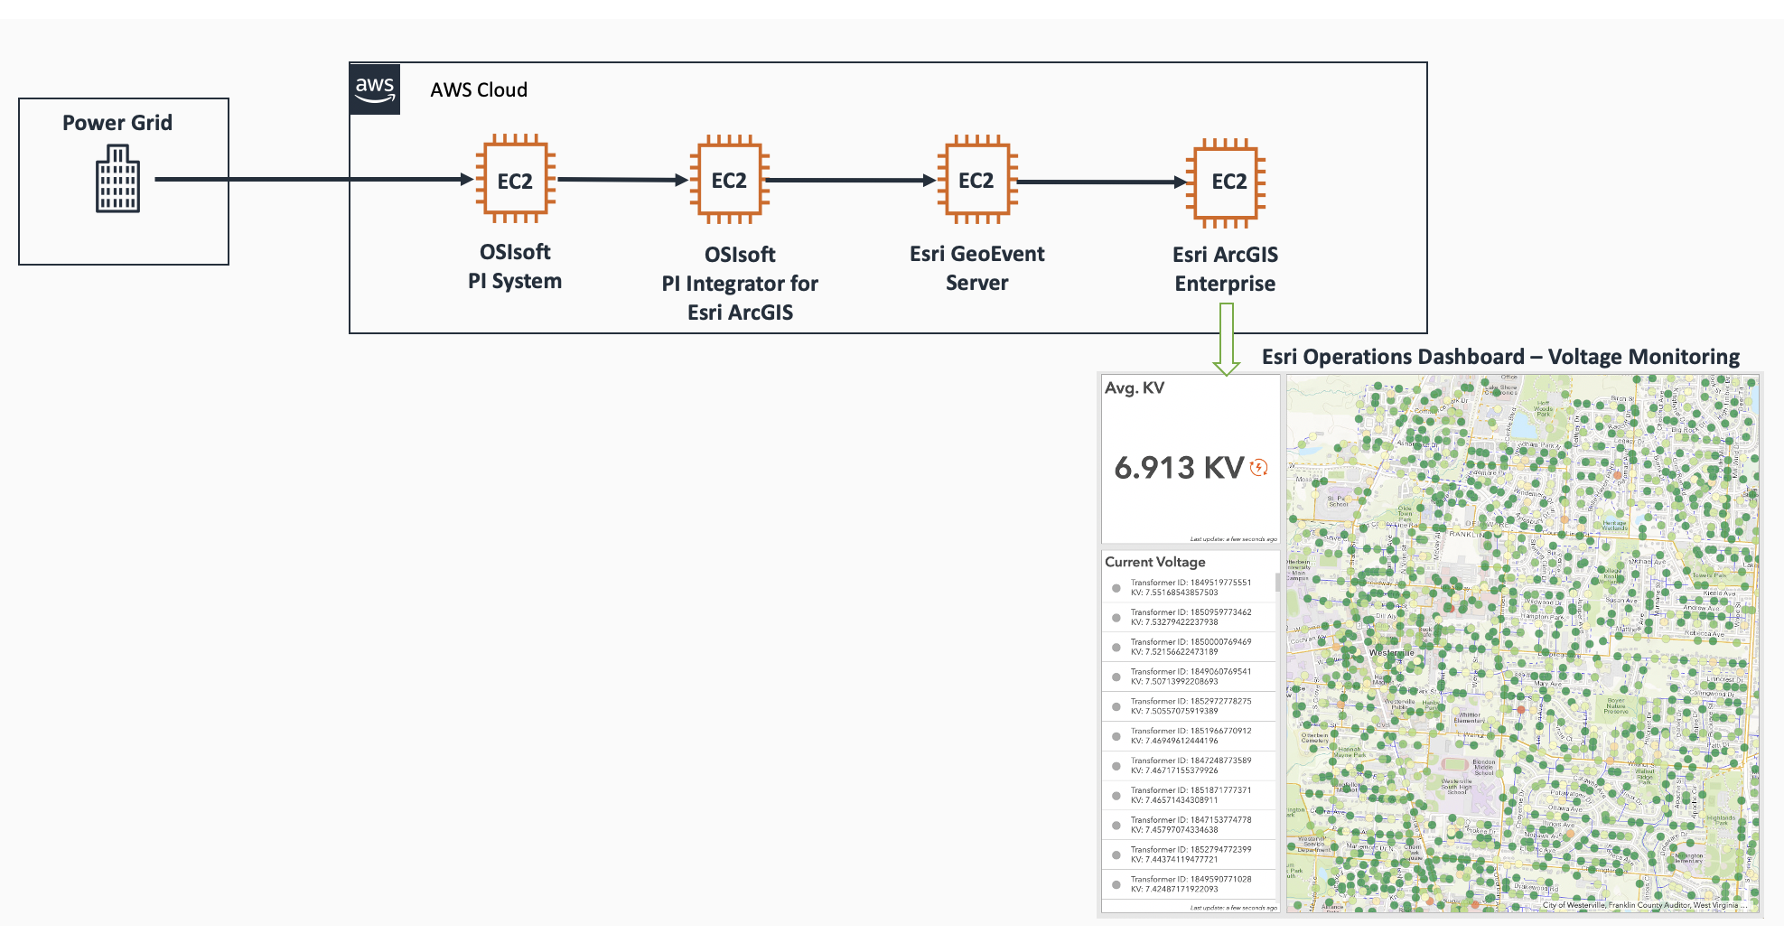Click the 6.913 KV average value
This screenshot has height=943, width=1784.
tap(1179, 468)
